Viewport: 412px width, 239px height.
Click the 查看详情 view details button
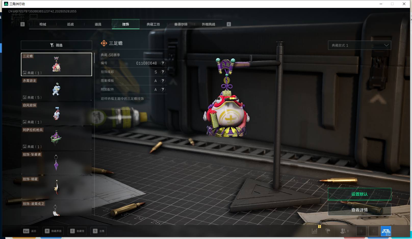[359, 210]
